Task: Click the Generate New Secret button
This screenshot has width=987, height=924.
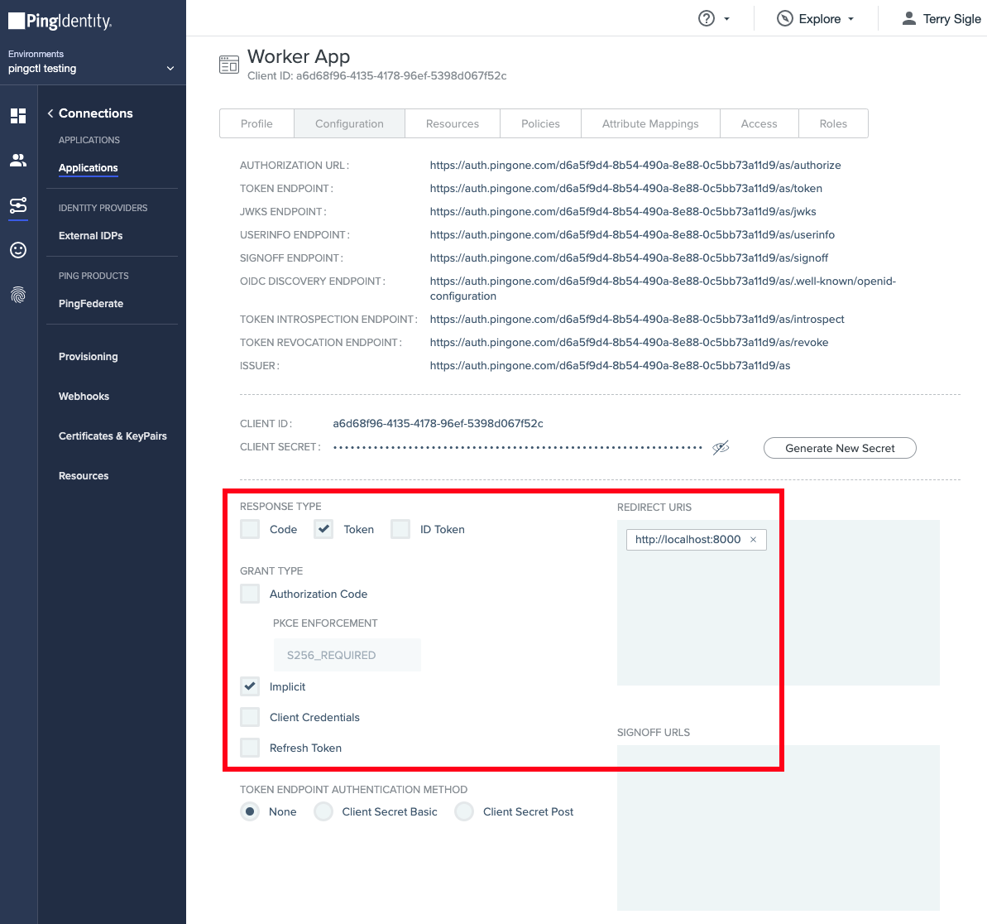Action: (839, 448)
